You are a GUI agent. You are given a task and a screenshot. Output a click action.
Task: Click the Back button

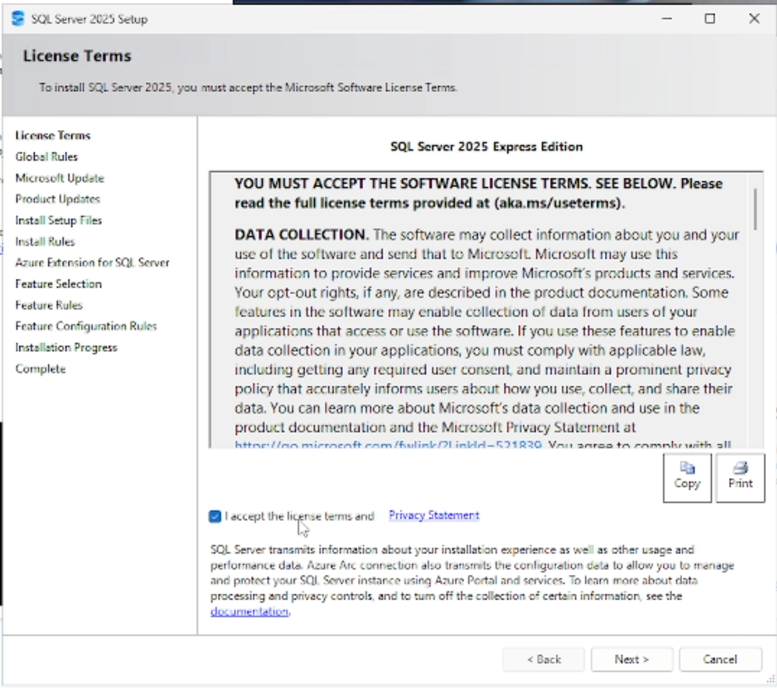[543, 659]
